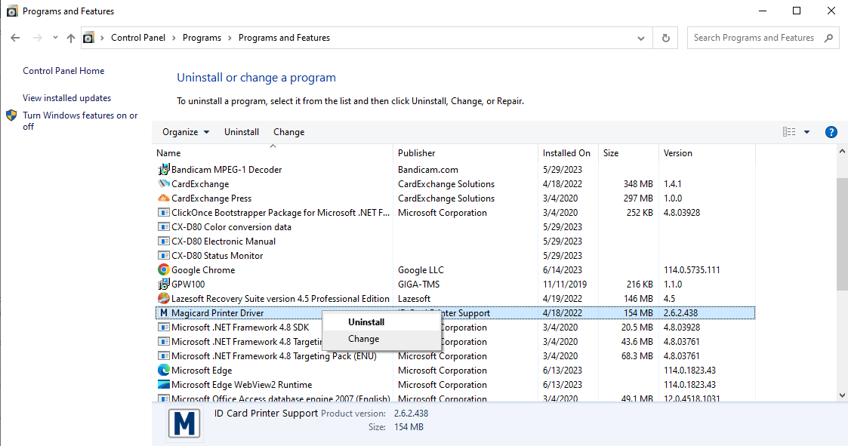
Task: Click the GPW100 installer icon
Action: [x=163, y=285]
